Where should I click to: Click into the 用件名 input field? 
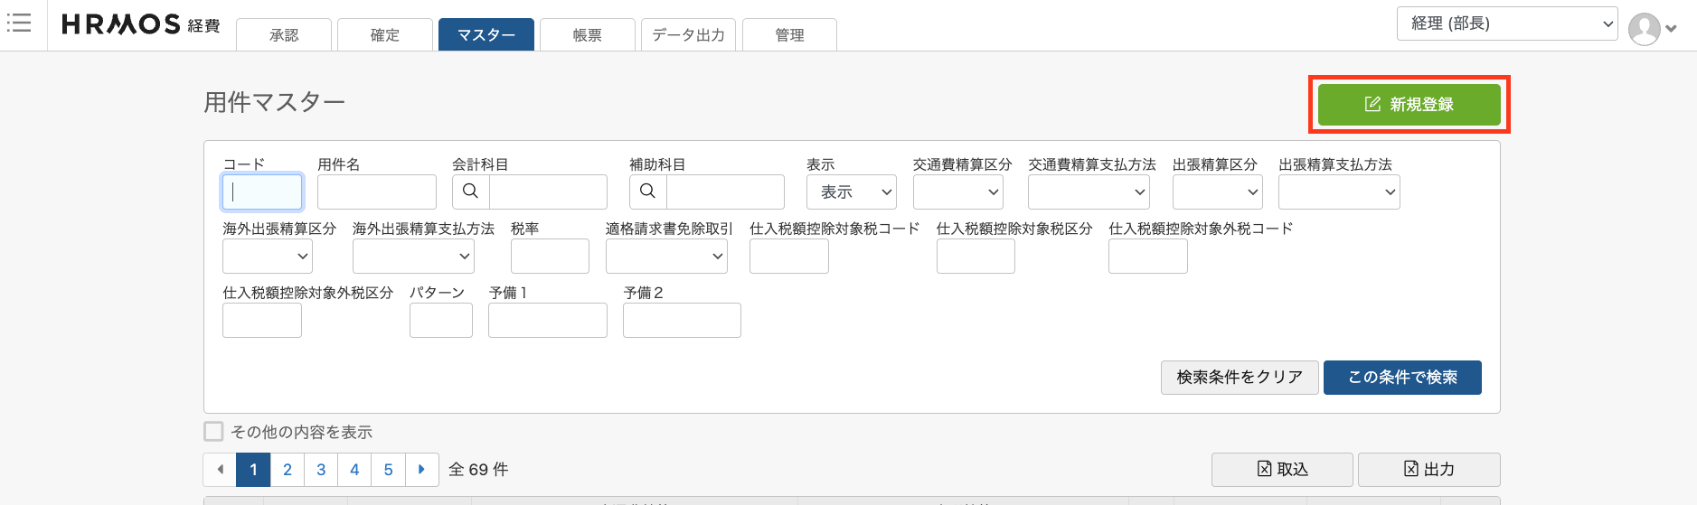click(x=377, y=192)
